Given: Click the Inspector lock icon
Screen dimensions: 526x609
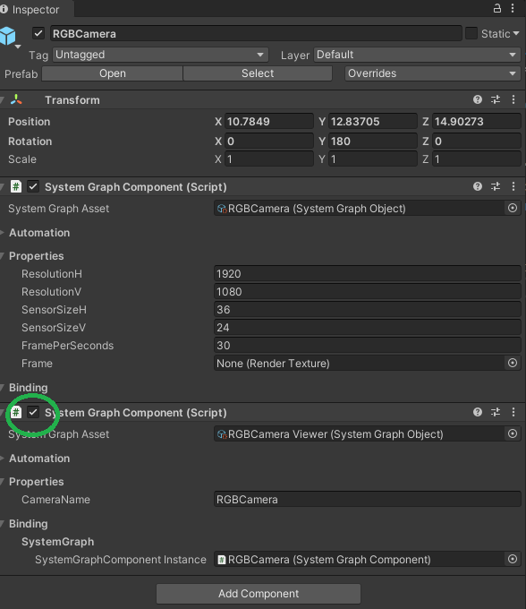Looking at the screenshot, I should (496, 8).
